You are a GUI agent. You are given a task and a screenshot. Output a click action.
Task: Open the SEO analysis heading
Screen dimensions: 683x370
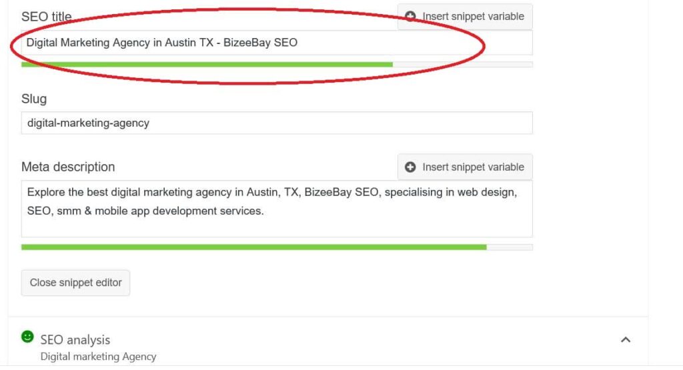(x=75, y=339)
